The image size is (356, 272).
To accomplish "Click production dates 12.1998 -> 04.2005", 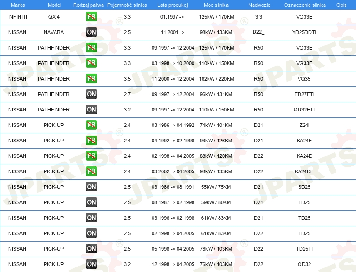I will [x=173, y=264].
